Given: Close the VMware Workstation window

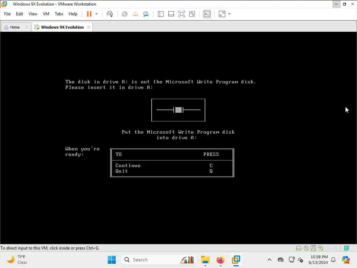Looking at the screenshot, I should [x=353, y=4].
